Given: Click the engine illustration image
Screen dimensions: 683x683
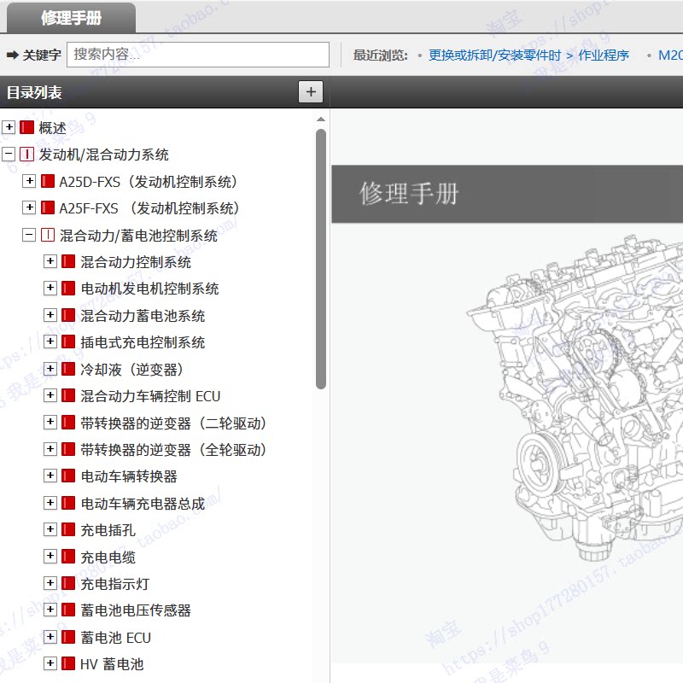Looking at the screenshot, I should point(575,399).
